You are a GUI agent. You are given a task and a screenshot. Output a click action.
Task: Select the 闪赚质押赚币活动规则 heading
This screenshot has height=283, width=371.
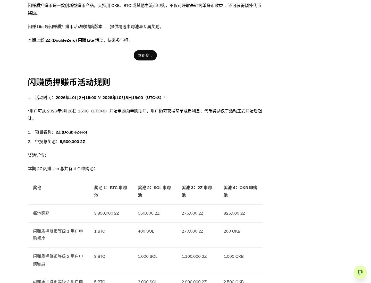[69, 82]
